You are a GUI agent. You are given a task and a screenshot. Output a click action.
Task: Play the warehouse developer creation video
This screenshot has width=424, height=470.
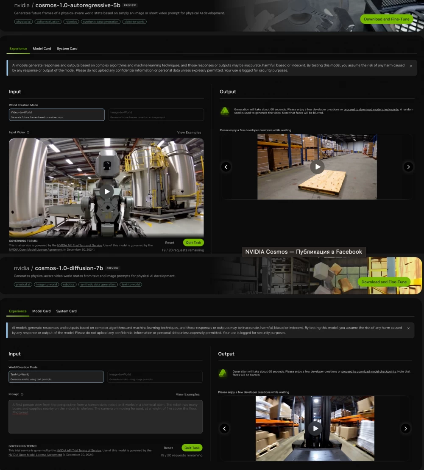317,166
